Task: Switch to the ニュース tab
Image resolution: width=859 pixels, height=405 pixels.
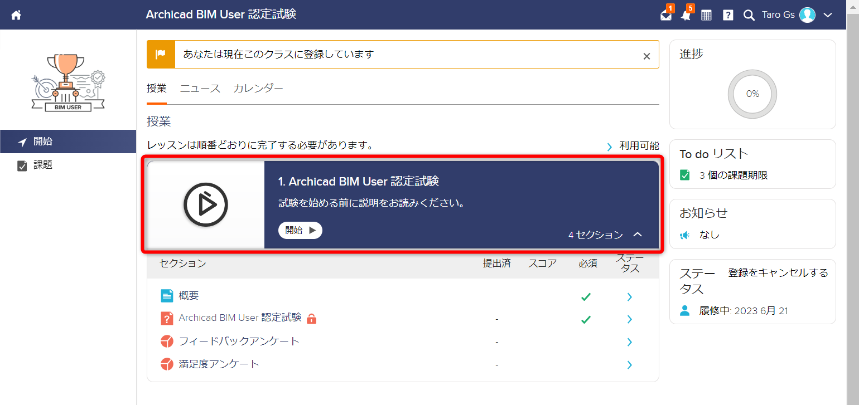Action: 200,88
